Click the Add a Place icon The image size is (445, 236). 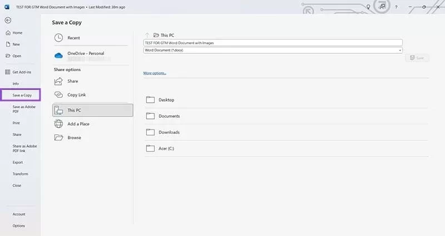[x=59, y=124]
